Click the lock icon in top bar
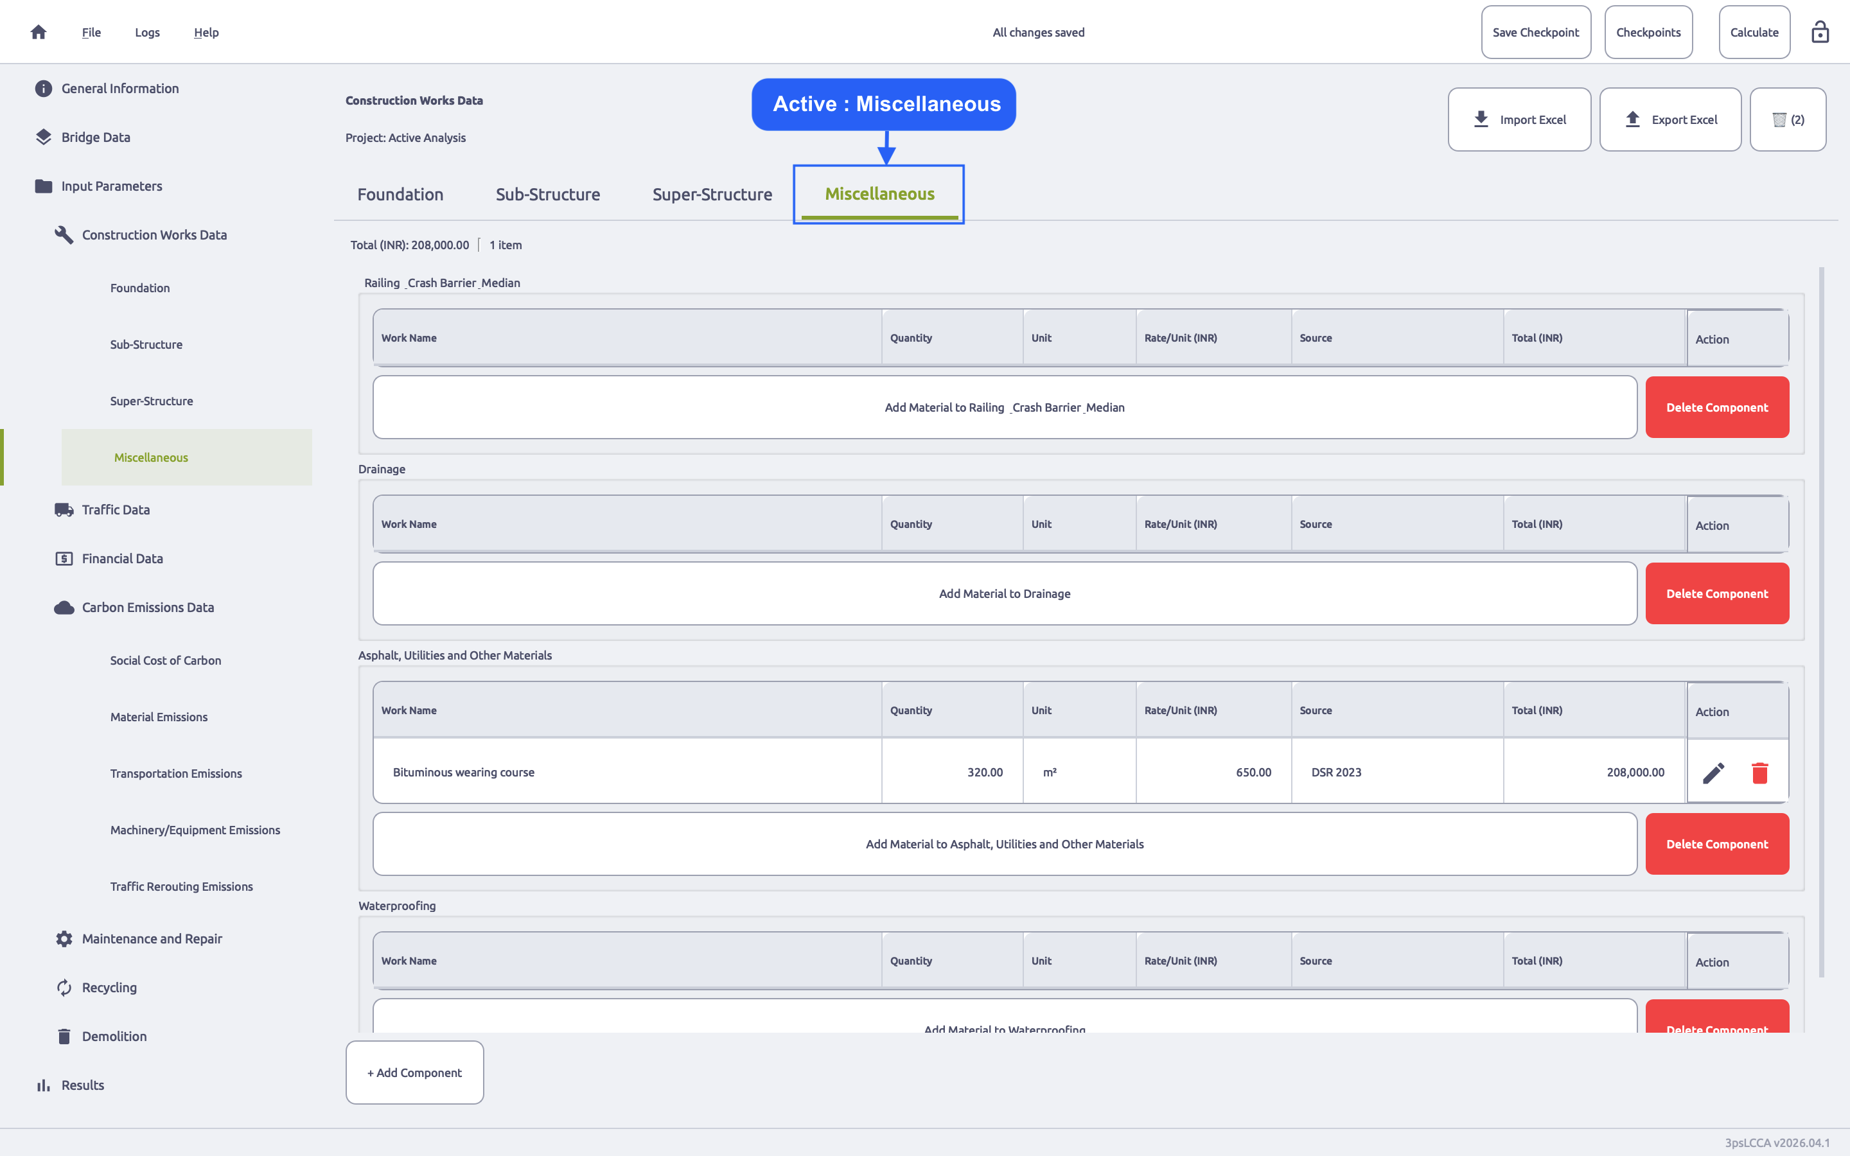This screenshot has height=1156, width=1850. coord(1819,32)
